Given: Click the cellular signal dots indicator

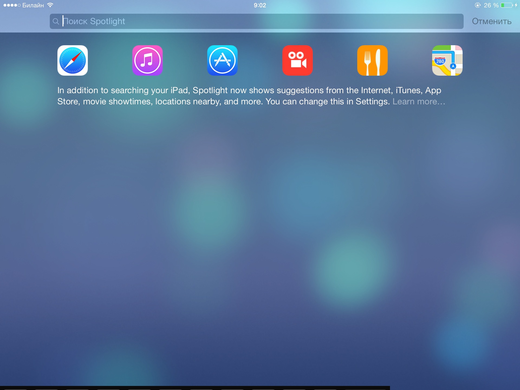Looking at the screenshot, I should (x=11, y=5).
